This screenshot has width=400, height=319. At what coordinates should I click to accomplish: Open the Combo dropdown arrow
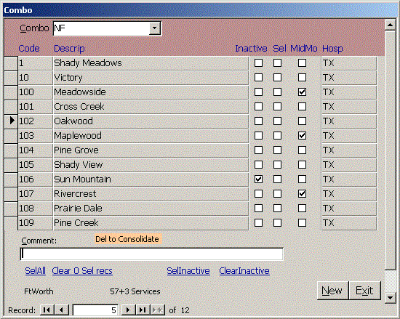tap(155, 28)
